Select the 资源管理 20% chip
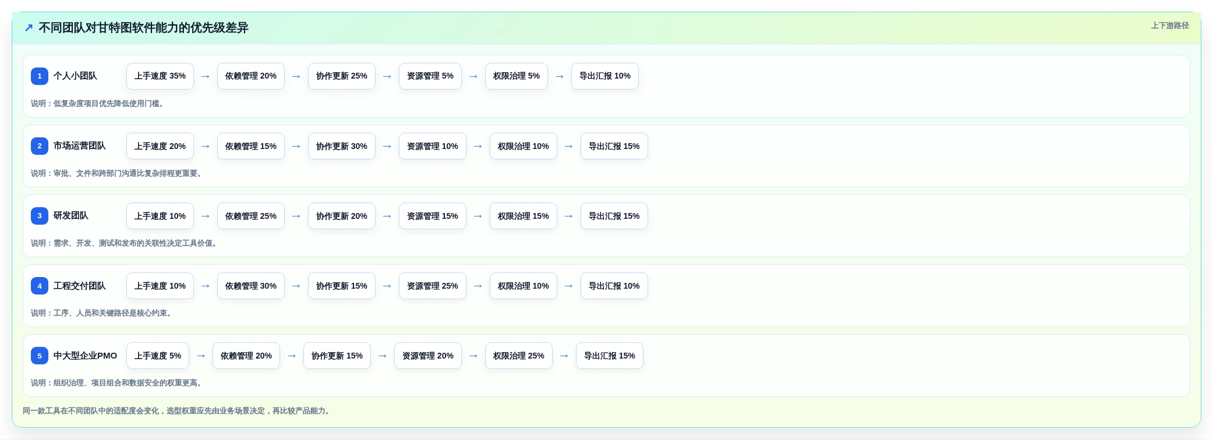1213x440 pixels. coord(428,356)
